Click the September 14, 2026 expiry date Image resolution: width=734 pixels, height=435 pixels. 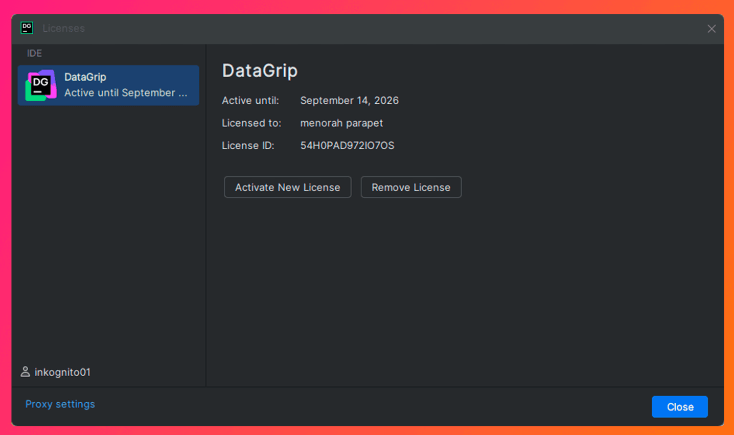[x=349, y=101]
